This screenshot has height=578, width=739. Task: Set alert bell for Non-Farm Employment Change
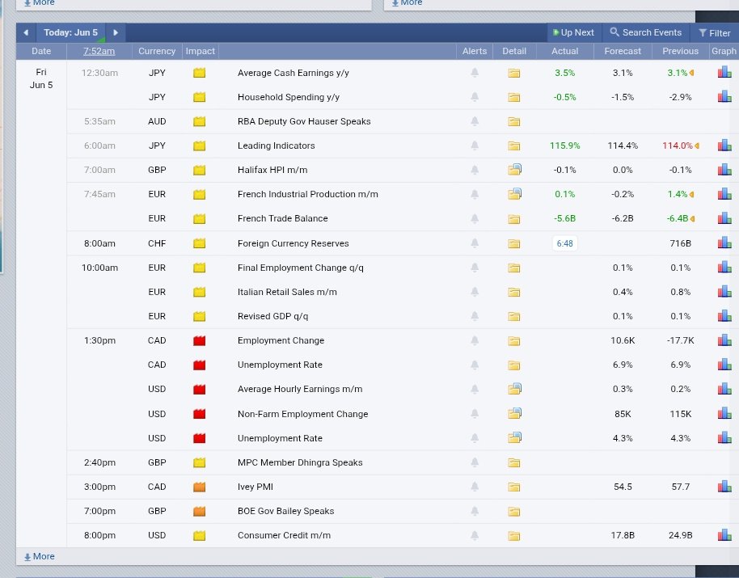475,414
